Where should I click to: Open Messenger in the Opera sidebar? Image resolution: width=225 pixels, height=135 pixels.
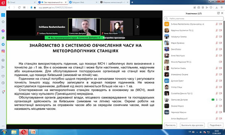coord(3,31)
